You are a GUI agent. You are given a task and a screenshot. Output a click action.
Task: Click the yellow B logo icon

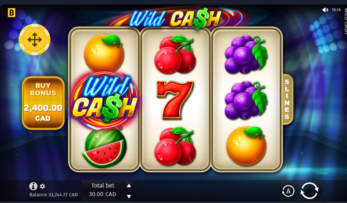tap(12, 12)
